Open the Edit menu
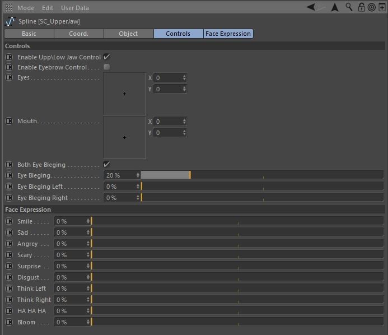The width and height of the screenshot is (388, 335). [x=47, y=8]
